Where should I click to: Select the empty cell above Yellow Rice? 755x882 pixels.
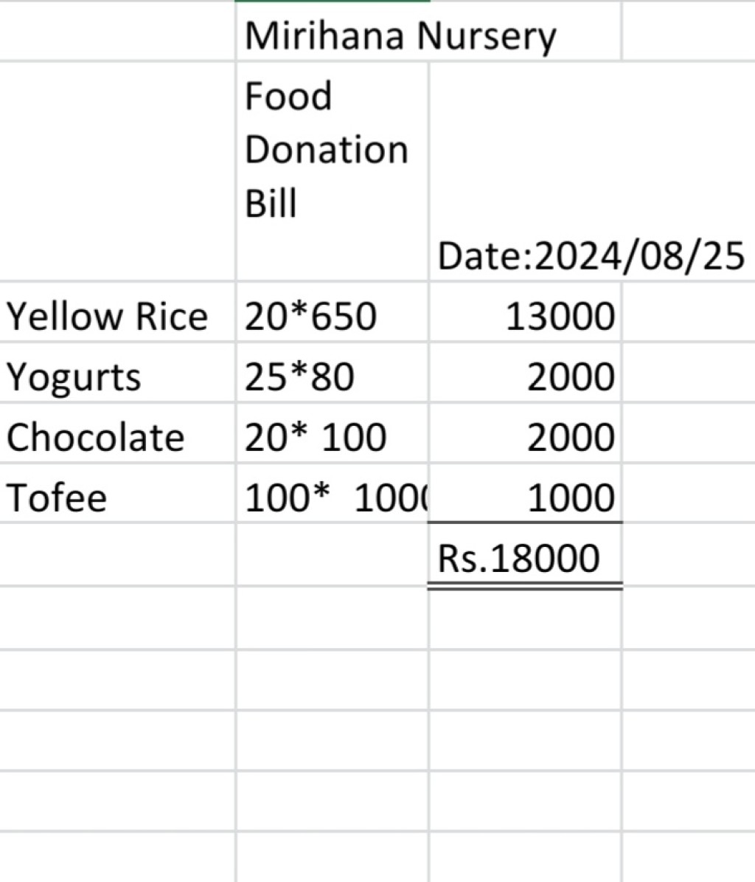tap(117, 171)
